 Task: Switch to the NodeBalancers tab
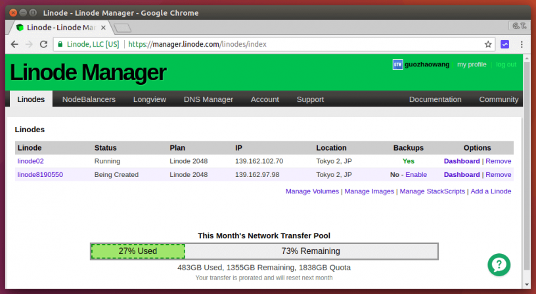pos(89,99)
